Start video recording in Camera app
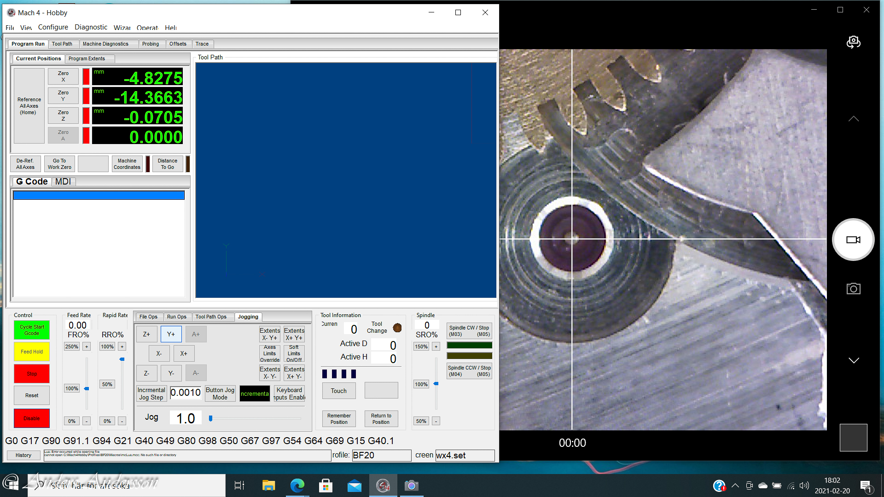 coord(853,240)
